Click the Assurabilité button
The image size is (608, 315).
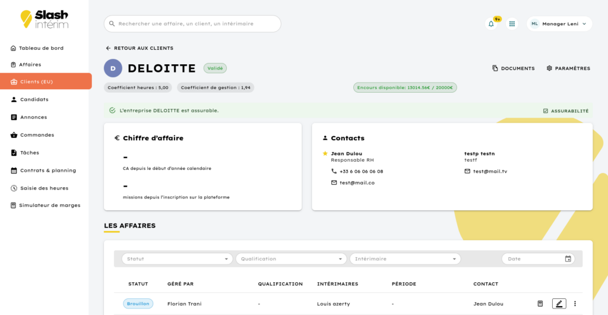566,111
